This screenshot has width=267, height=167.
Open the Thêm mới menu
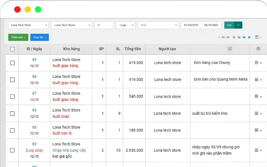(18, 37)
